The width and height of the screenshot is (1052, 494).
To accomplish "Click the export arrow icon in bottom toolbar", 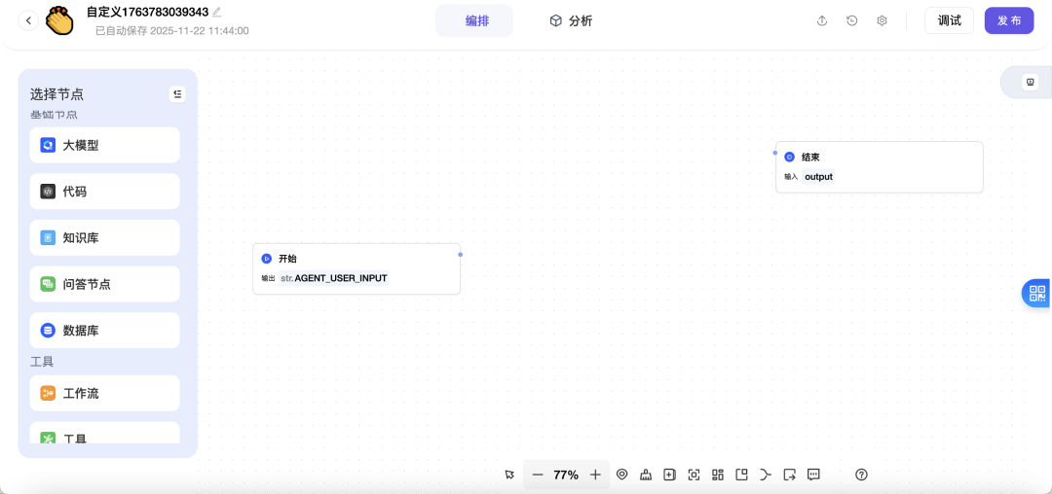I will coord(790,475).
